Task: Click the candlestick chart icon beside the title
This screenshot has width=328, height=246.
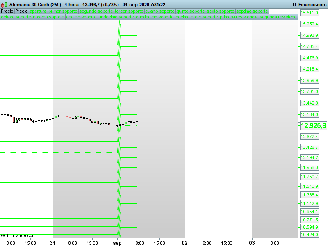Action: (4, 5)
